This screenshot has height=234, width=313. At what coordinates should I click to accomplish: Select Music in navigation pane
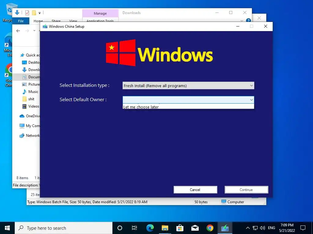point(30,92)
